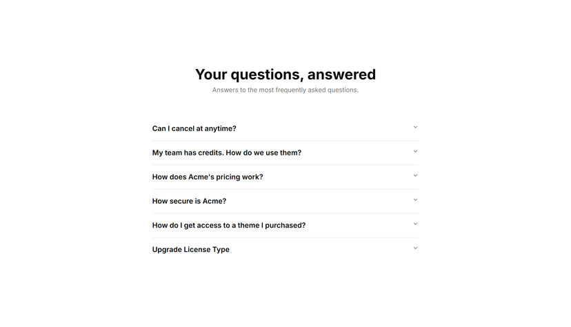
Task: Click the 'How secure is Acme?' label text
Action: click(189, 201)
